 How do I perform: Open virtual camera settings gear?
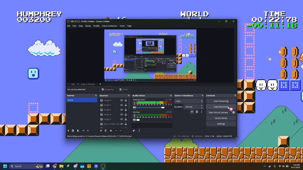(x=233, y=112)
